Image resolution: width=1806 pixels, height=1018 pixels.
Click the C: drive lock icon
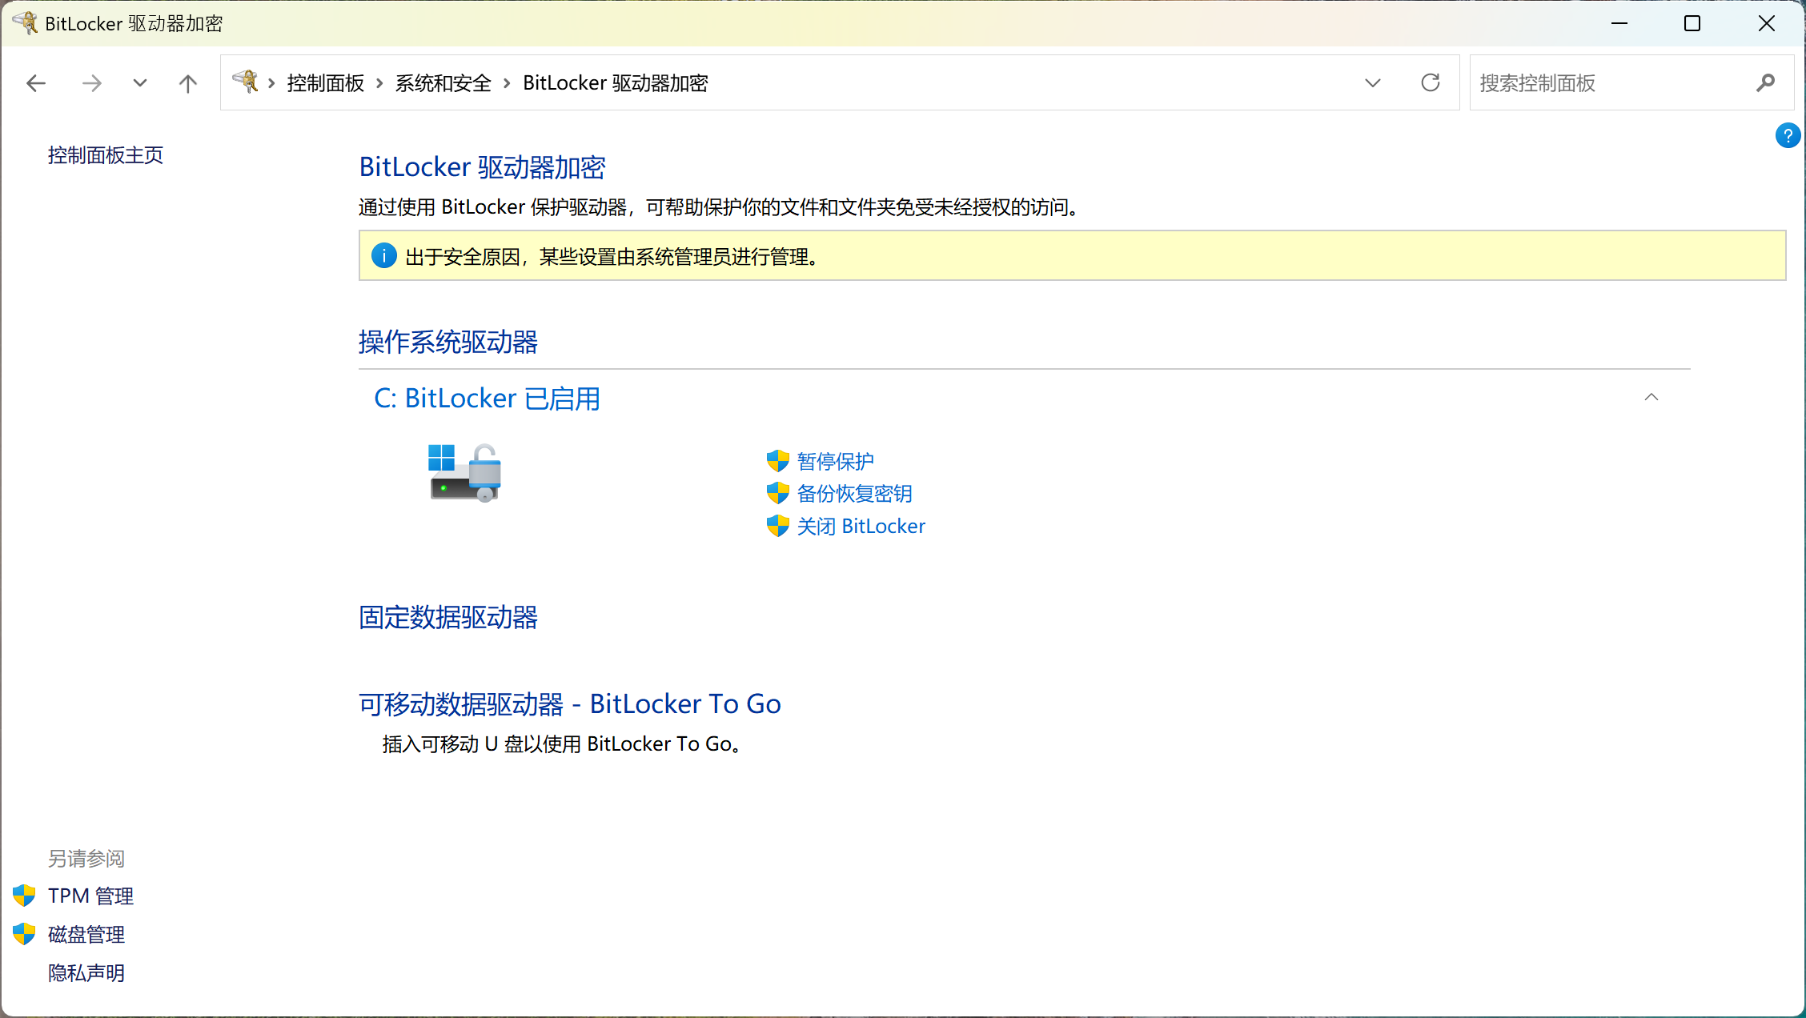point(465,472)
